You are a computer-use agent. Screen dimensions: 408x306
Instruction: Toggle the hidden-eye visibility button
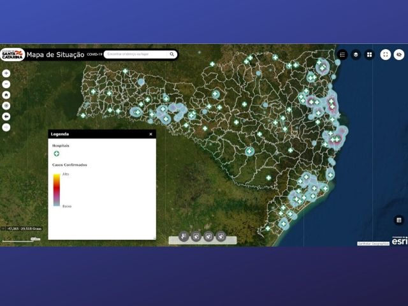[x=399, y=55]
